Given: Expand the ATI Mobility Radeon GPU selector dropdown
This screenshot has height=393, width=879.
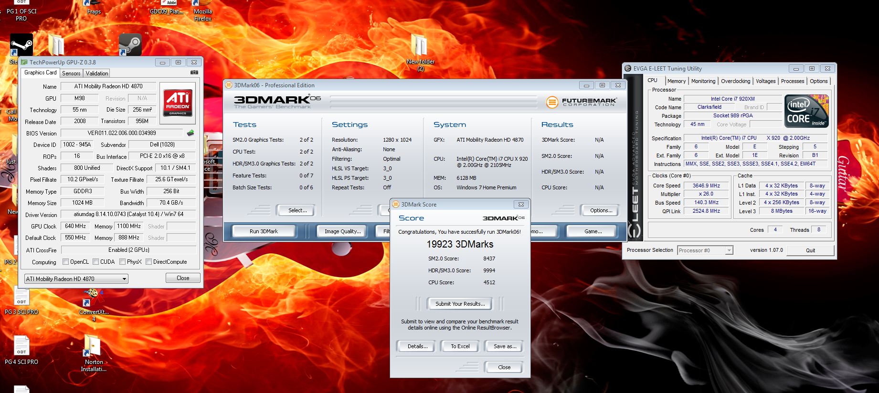Looking at the screenshot, I should [124, 279].
